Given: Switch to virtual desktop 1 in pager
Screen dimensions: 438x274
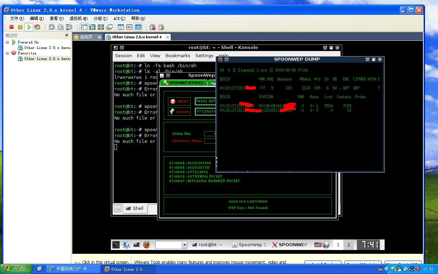Looking at the screenshot, I should (x=338, y=245).
